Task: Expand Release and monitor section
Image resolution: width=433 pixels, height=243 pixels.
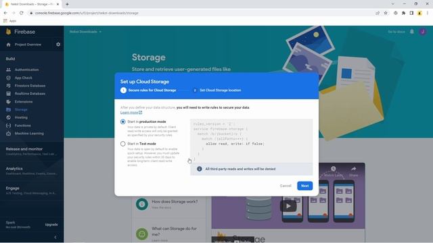Action: click(32, 151)
